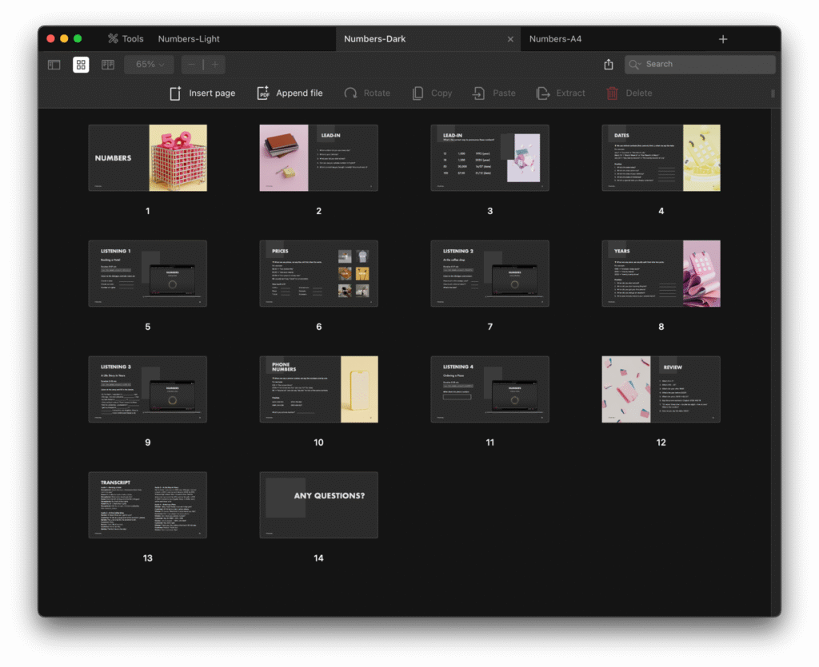The height and width of the screenshot is (667, 819).
Task: Switch to two-page reading view
Action: [108, 65]
